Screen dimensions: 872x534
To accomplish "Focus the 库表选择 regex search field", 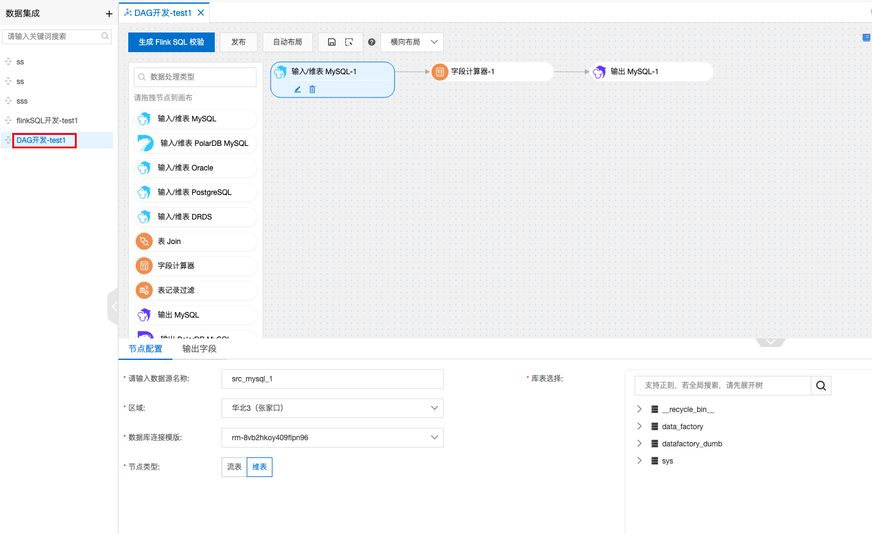I will click(x=723, y=386).
